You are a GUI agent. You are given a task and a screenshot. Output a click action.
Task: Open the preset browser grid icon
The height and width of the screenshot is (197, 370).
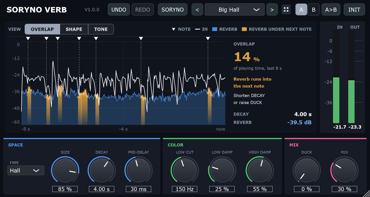286,10
